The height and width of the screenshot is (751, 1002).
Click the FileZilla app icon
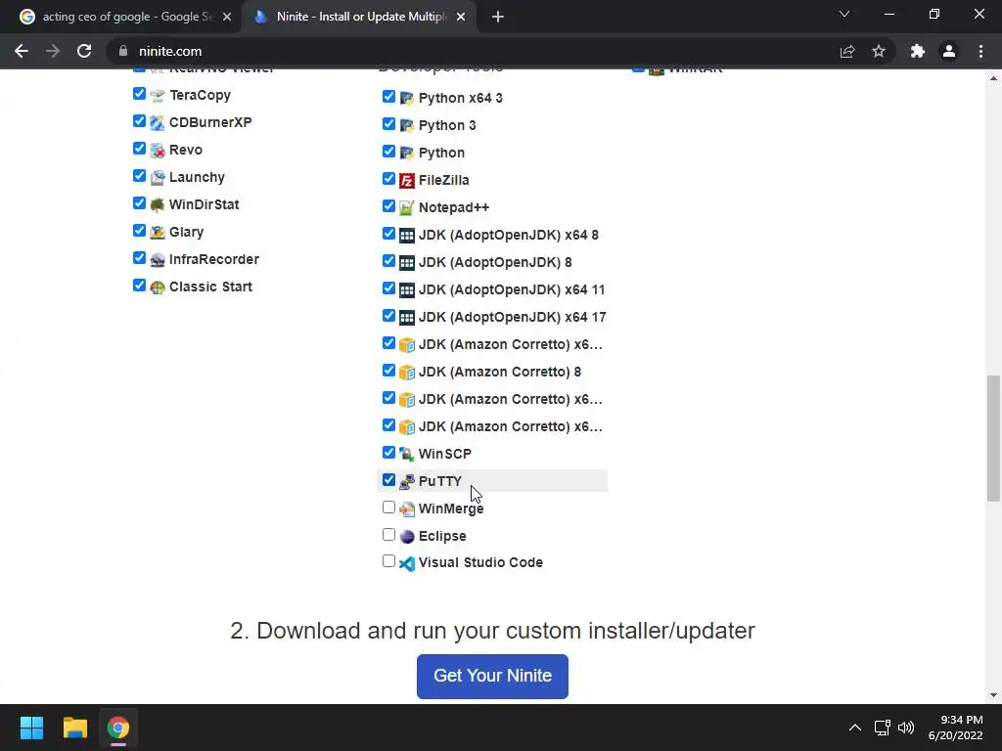(407, 180)
